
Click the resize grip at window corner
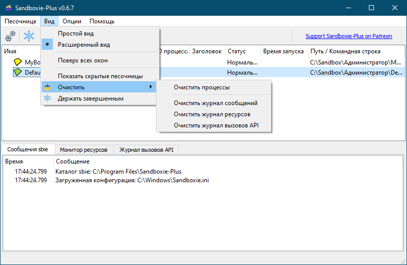click(x=403, y=261)
